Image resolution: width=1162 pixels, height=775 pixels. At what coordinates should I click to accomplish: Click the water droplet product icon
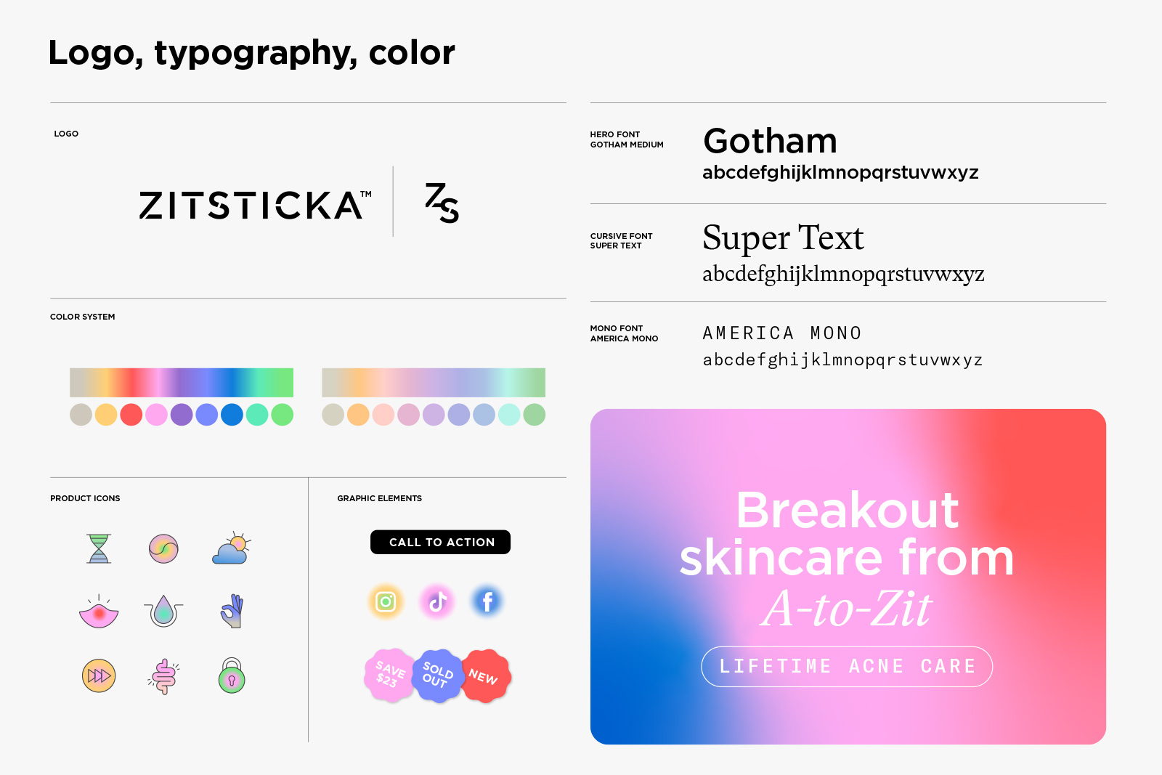tap(163, 611)
